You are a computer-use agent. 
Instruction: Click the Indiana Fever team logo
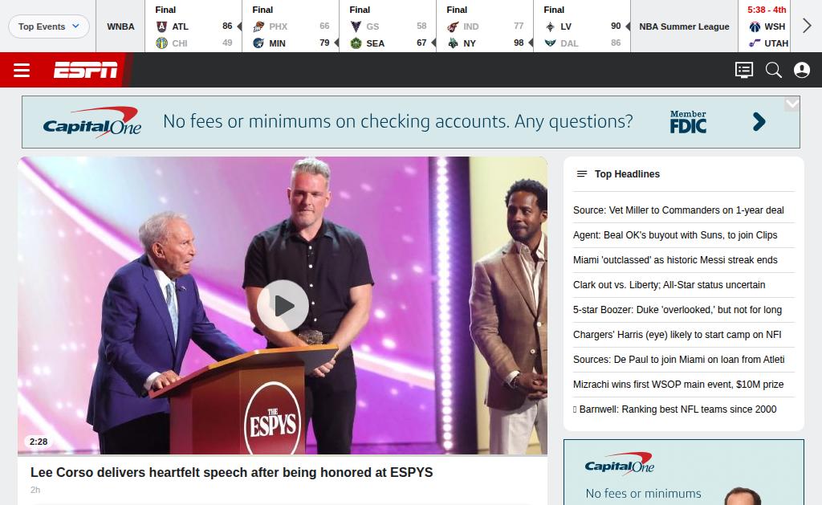(x=453, y=26)
